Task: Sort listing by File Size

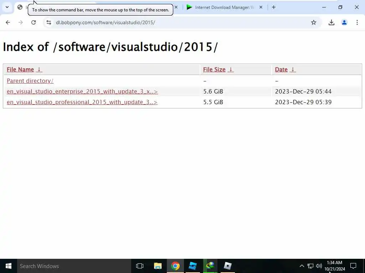Action: coord(214,69)
